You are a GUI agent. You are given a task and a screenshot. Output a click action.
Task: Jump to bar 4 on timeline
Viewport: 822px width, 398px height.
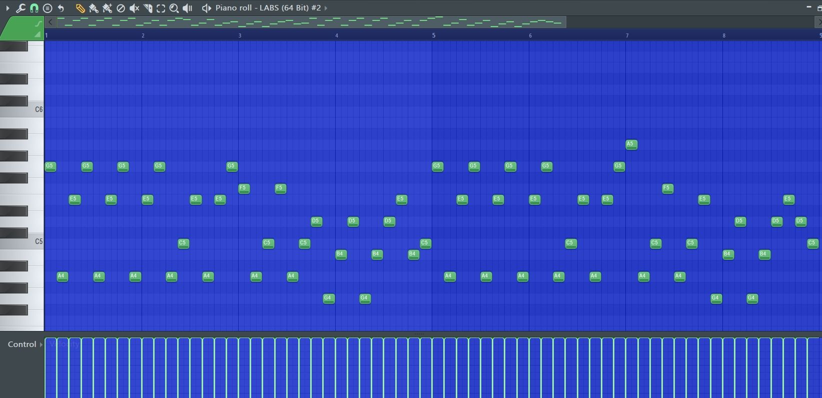[337, 35]
